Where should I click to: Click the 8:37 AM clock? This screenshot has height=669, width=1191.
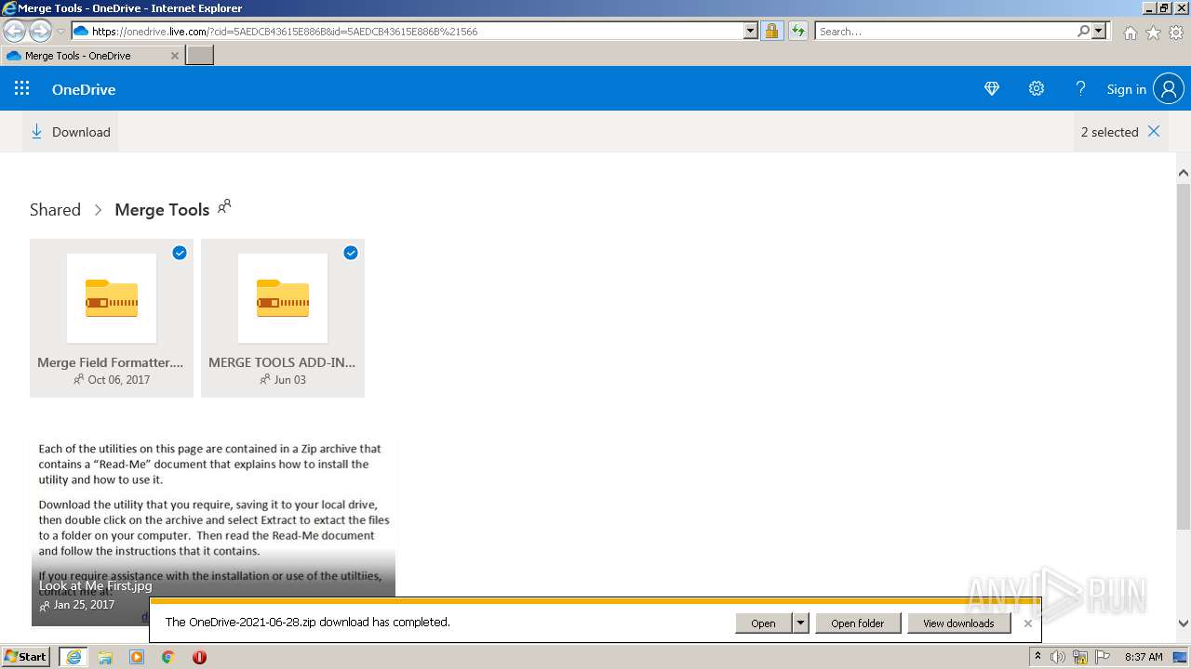(x=1144, y=657)
